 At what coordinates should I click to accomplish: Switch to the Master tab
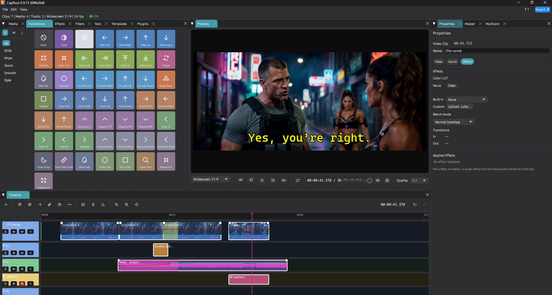coord(470,24)
